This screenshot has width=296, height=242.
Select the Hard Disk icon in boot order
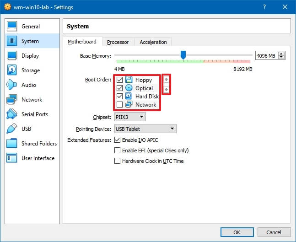(x=129, y=96)
